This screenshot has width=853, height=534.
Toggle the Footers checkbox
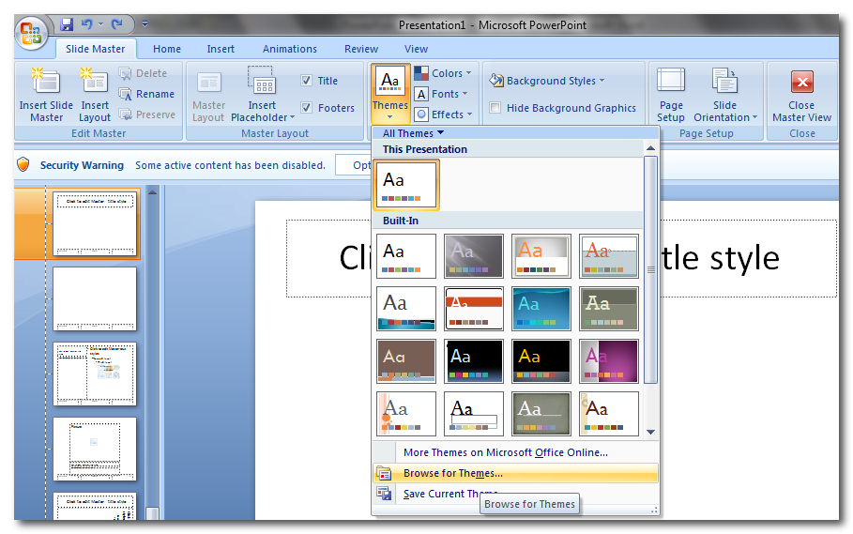(307, 108)
